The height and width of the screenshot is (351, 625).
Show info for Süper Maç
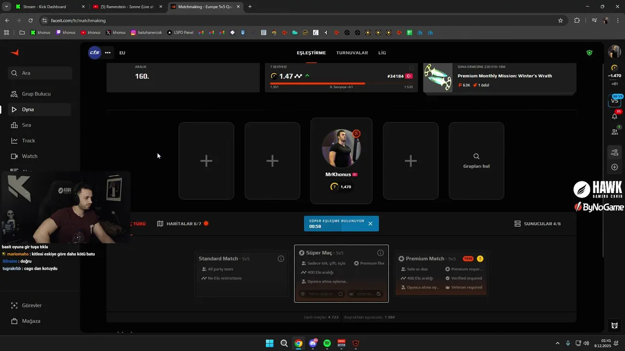pyautogui.click(x=380, y=253)
